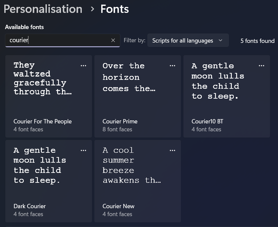Viewport: 278px width, 227px height.
Task: Select the Fonts breadcrumb title
Action: 114,9
